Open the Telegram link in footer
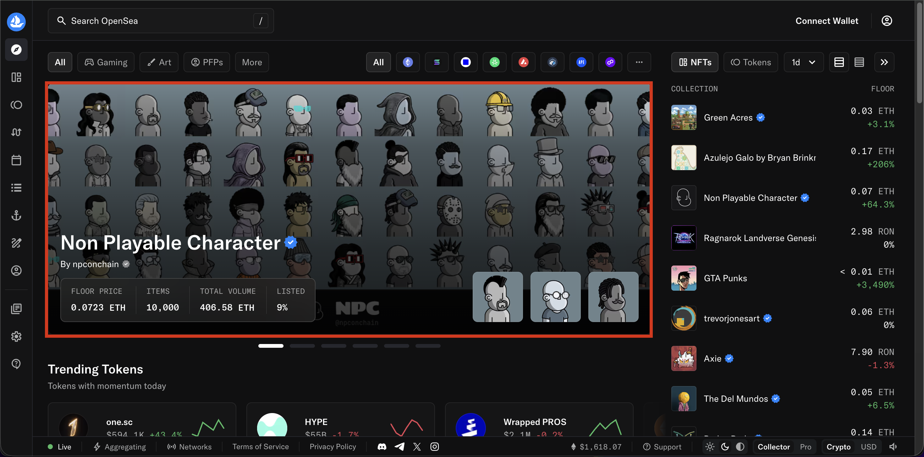 click(x=399, y=447)
